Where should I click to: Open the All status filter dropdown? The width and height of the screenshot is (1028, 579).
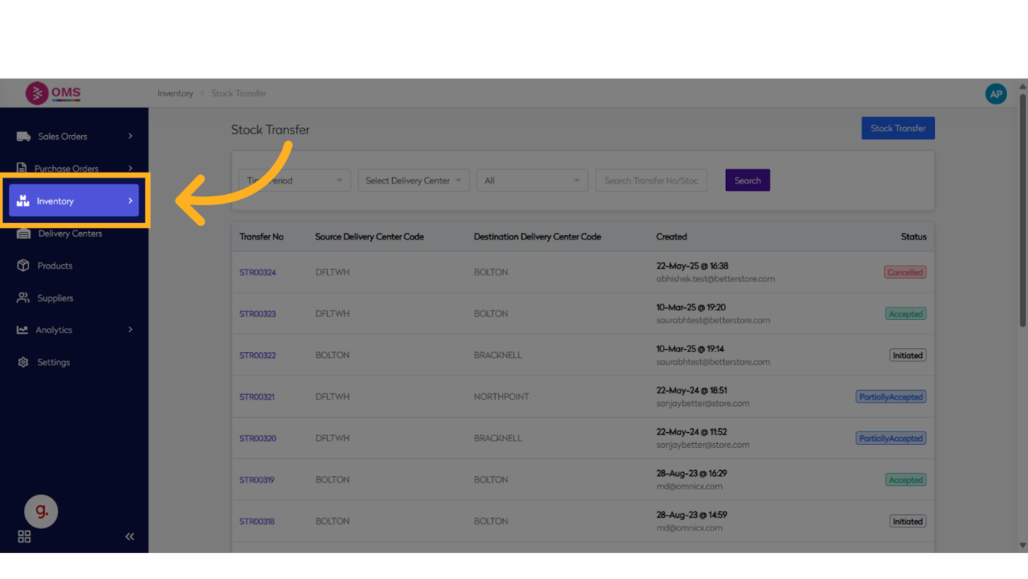click(x=532, y=181)
